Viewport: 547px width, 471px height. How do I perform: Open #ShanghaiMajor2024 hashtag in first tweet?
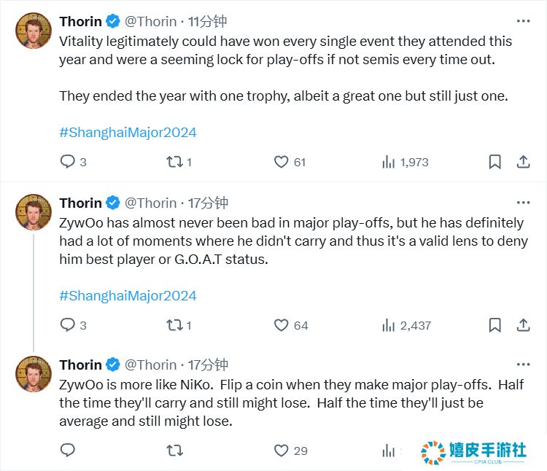pyautogui.click(x=128, y=133)
